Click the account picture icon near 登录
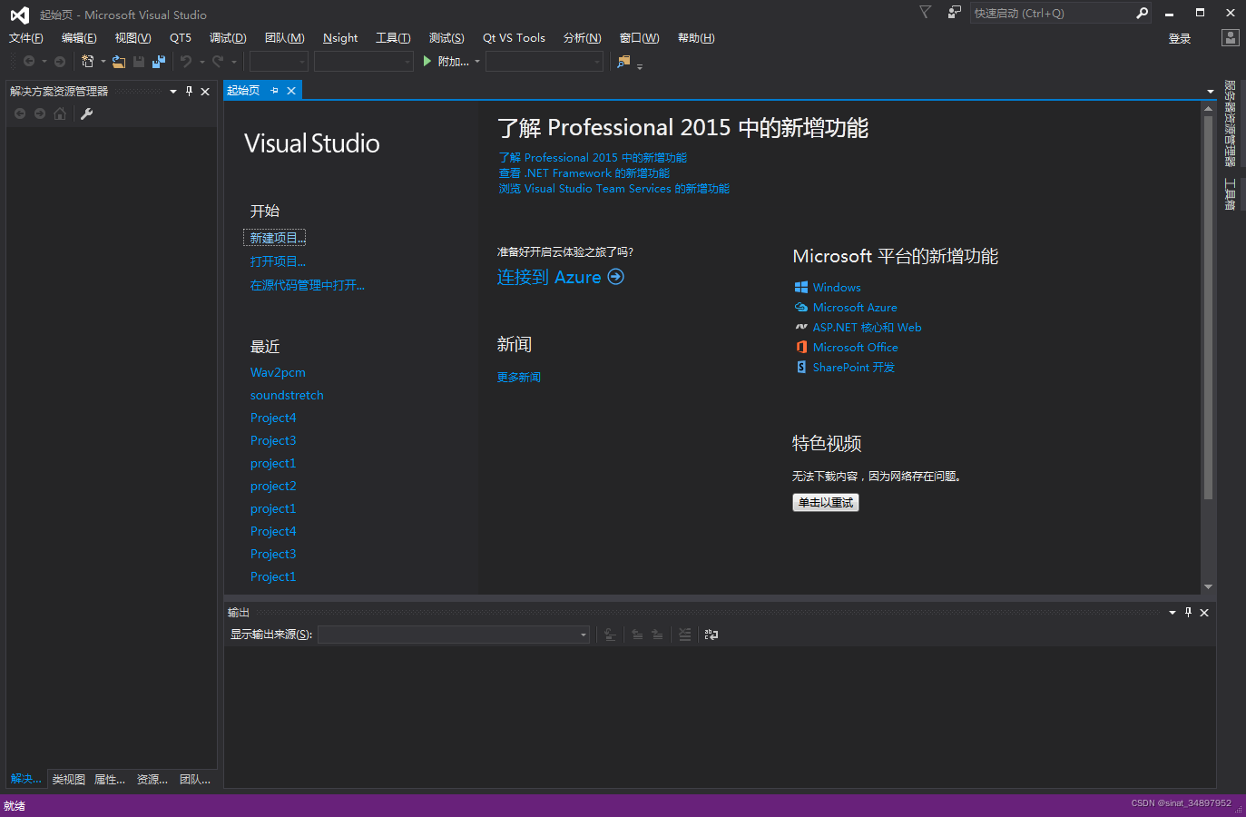1246x817 pixels. click(1231, 38)
